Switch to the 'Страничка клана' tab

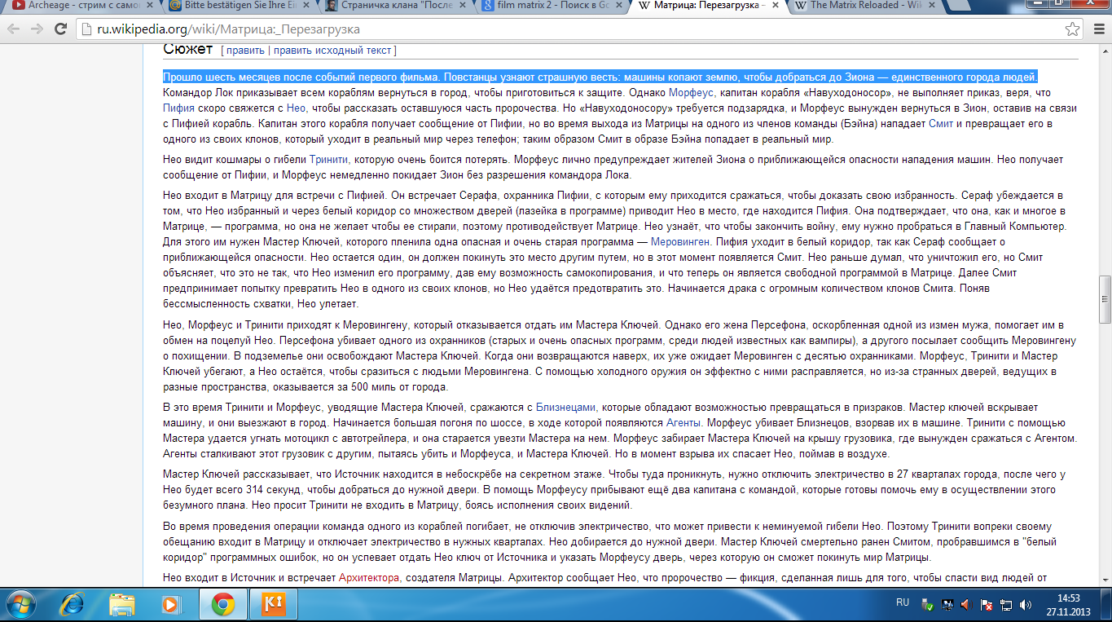[393, 6]
